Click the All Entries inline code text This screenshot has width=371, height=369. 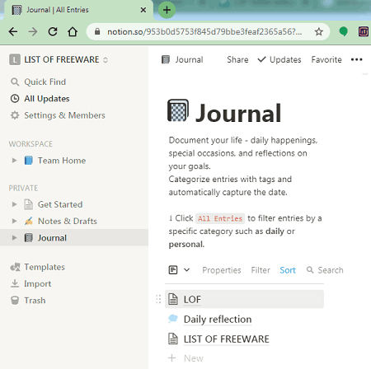click(x=220, y=218)
